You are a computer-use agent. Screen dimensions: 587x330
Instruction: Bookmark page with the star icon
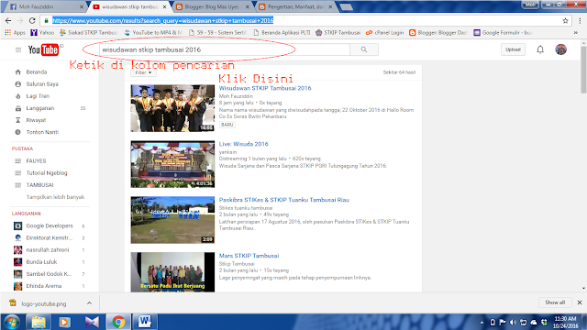[565, 20]
